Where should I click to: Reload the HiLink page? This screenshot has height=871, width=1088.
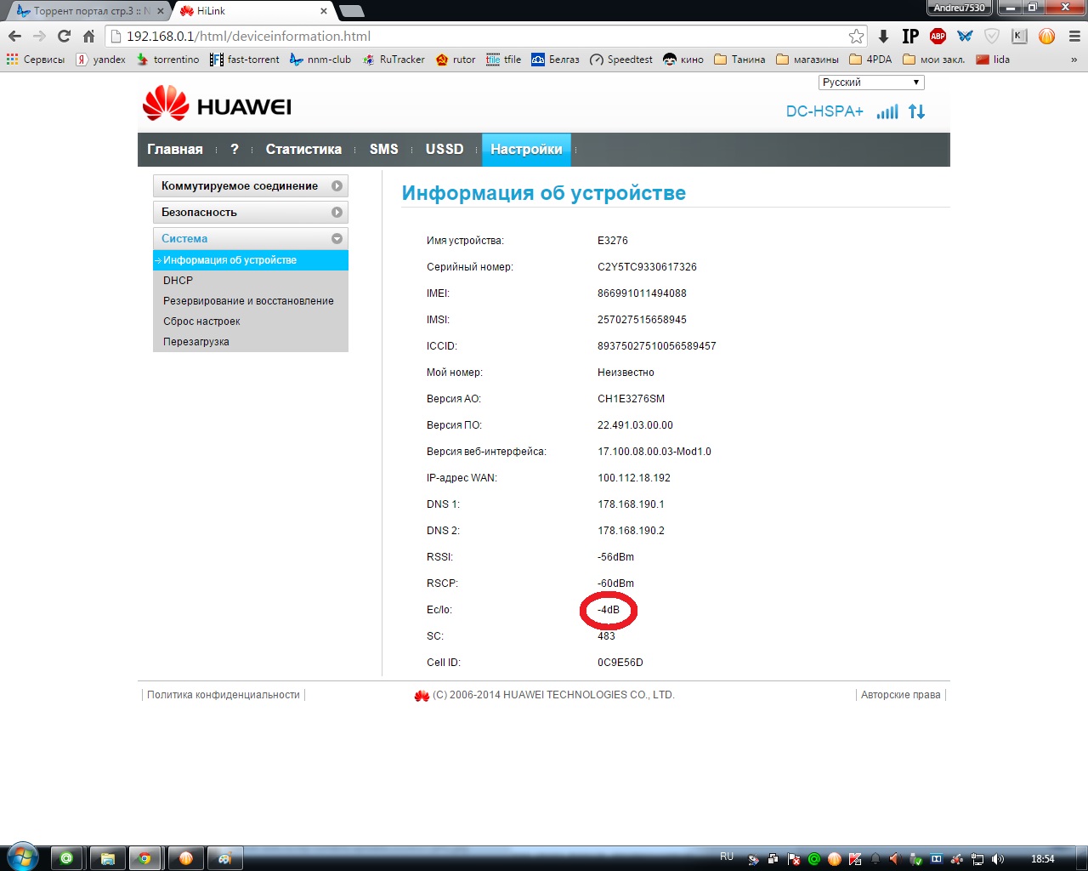click(64, 36)
